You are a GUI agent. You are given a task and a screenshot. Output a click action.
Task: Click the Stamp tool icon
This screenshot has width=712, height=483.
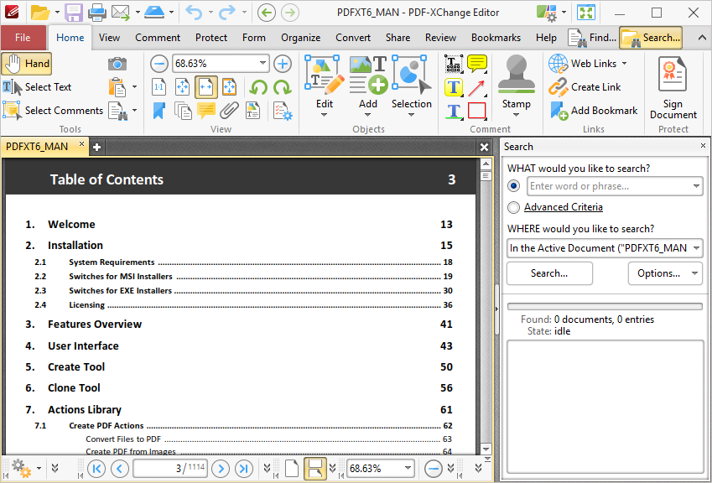click(517, 75)
